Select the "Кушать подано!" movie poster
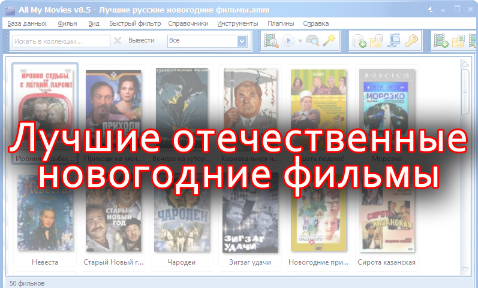 (318, 109)
